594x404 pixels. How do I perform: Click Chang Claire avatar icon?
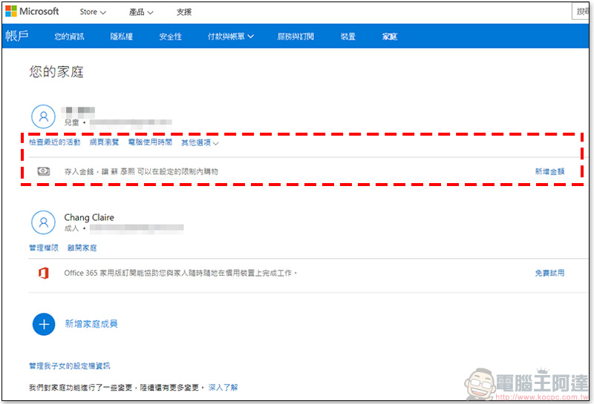(44, 222)
